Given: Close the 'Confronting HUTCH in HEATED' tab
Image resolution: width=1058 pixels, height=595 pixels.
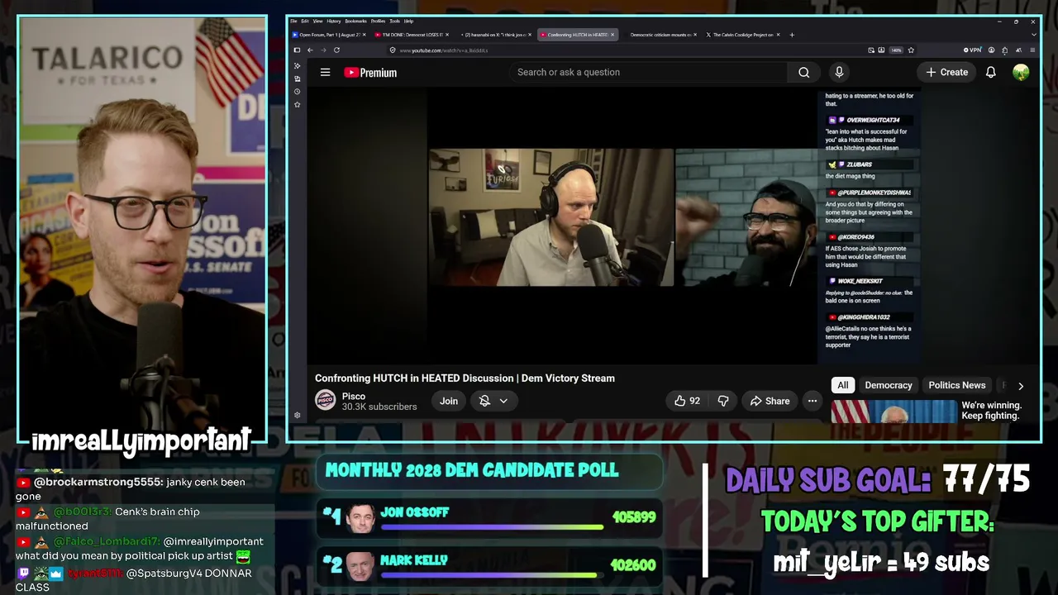Looking at the screenshot, I should click(x=612, y=35).
